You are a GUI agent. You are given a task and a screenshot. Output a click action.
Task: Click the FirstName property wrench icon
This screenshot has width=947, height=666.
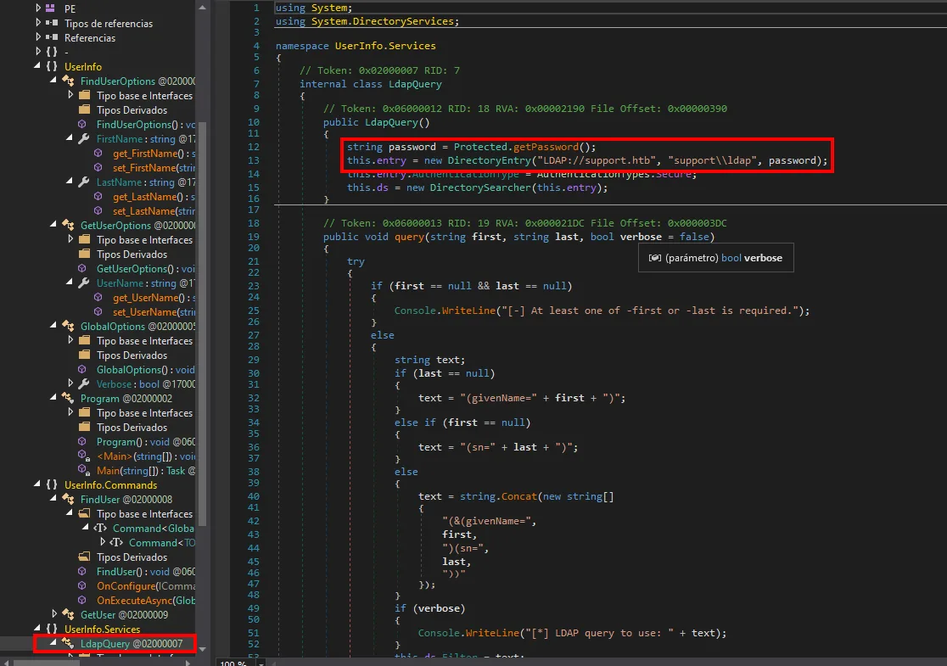[x=84, y=139]
